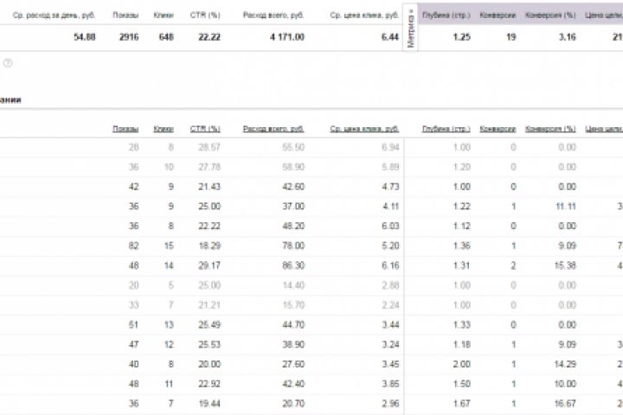
Task: Click the Ср. расход за день summary header
Action: [x=54, y=15]
